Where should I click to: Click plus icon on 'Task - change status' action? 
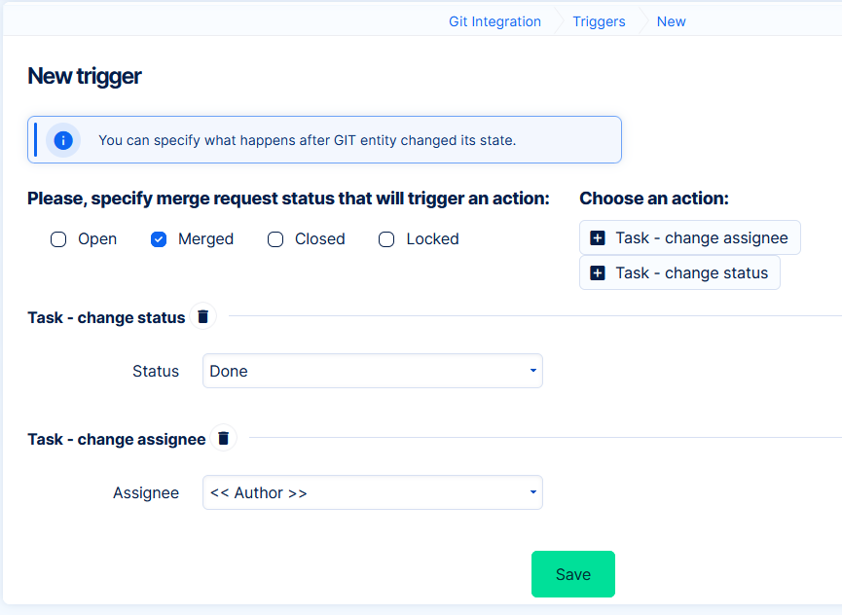(598, 273)
